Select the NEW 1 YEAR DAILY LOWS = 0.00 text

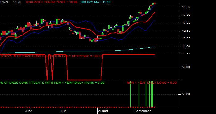coord(152,83)
